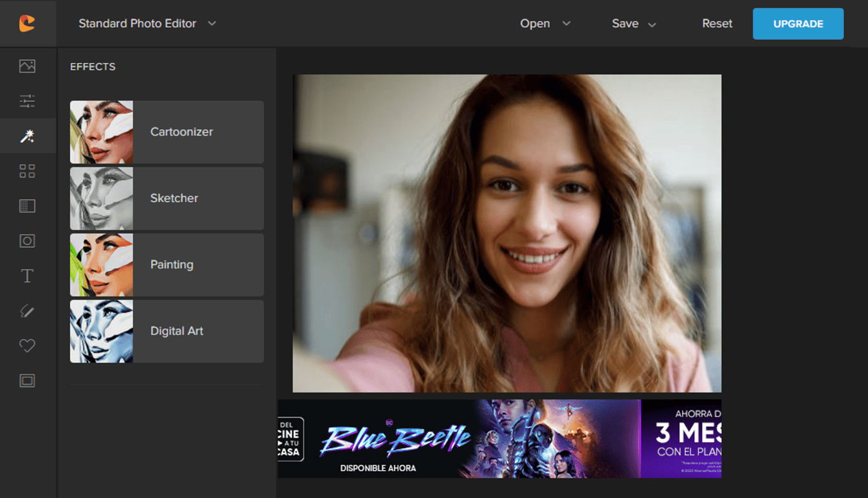868x498 pixels.
Task: Select the Text tool
Action: pyautogui.click(x=27, y=276)
